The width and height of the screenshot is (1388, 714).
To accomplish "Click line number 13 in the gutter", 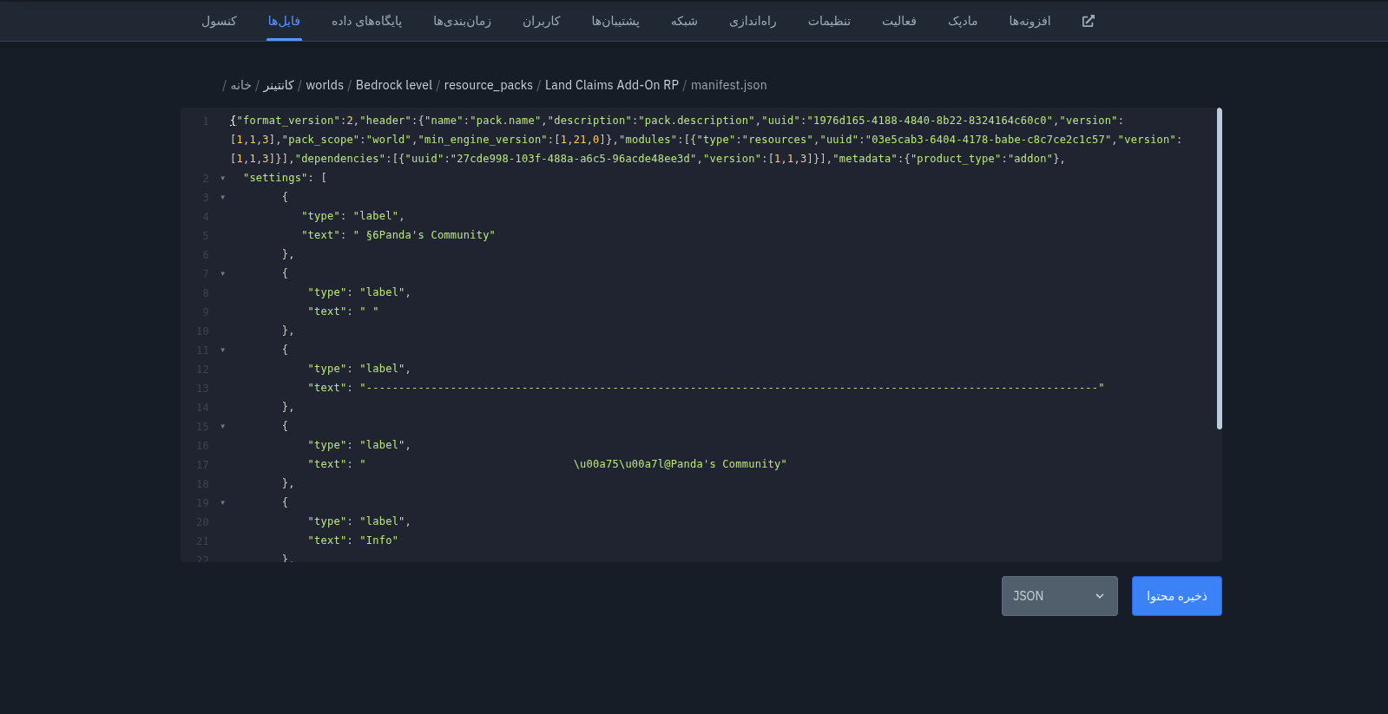I will 202,388.
